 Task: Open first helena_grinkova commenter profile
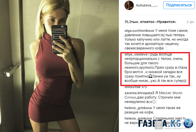(138, 108)
